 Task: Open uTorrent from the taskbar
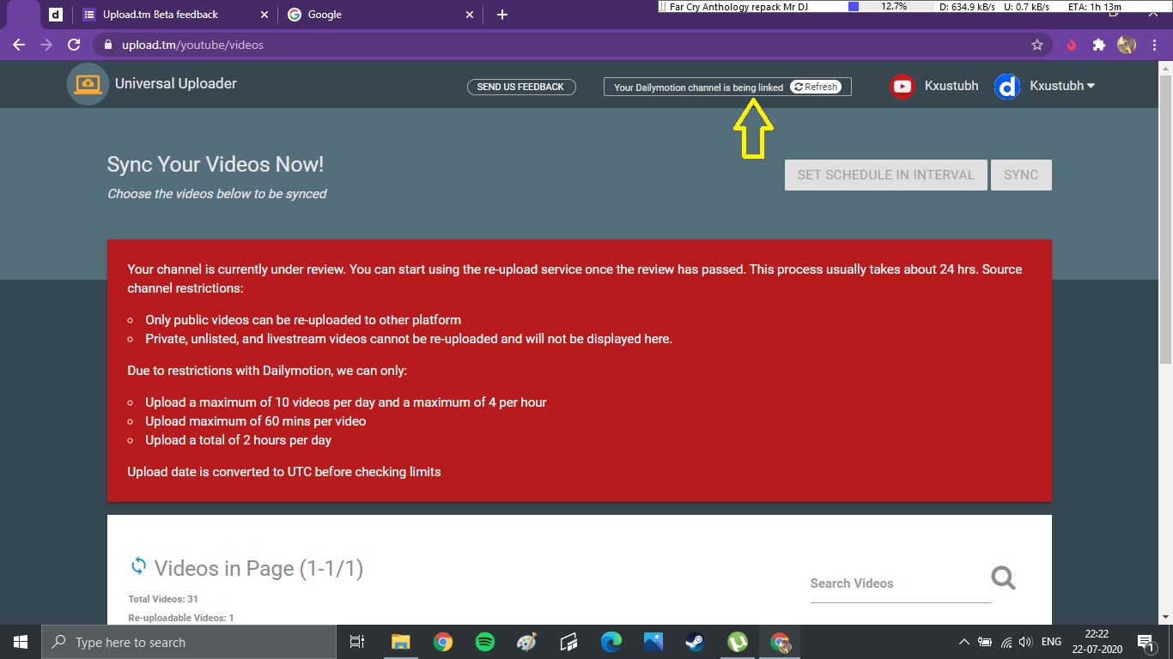[x=737, y=642]
